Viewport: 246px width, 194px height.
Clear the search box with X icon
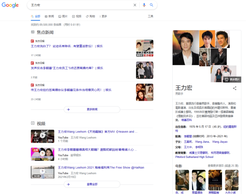pyautogui.click(x=135, y=5)
